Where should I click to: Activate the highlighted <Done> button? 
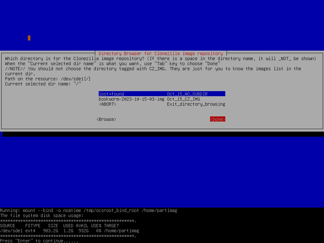[217, 119]
